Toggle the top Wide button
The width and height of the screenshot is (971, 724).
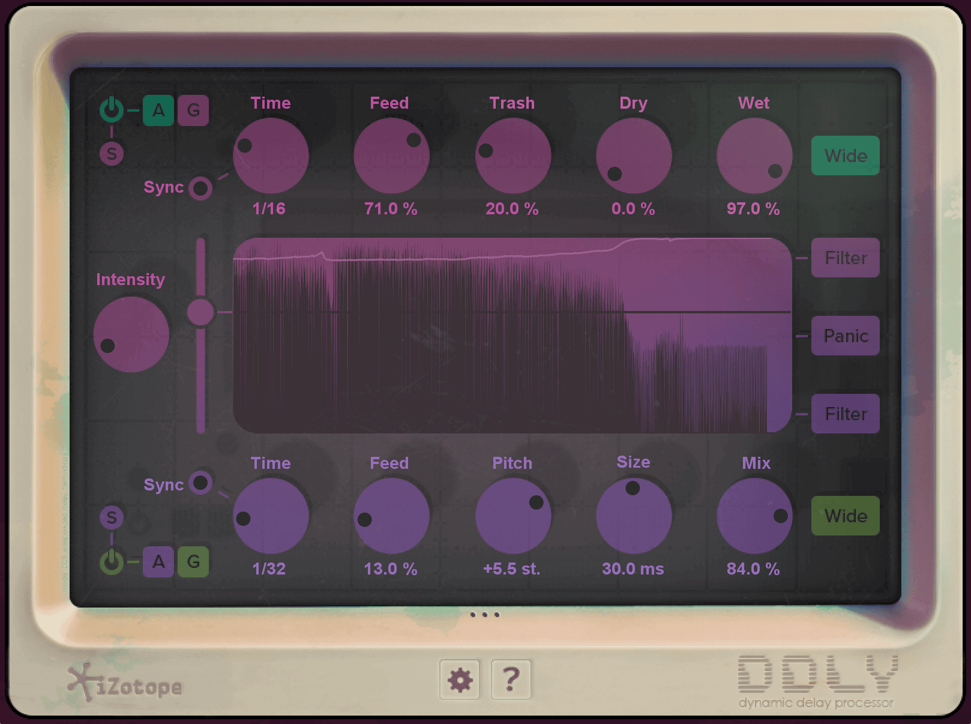[846, 155]
